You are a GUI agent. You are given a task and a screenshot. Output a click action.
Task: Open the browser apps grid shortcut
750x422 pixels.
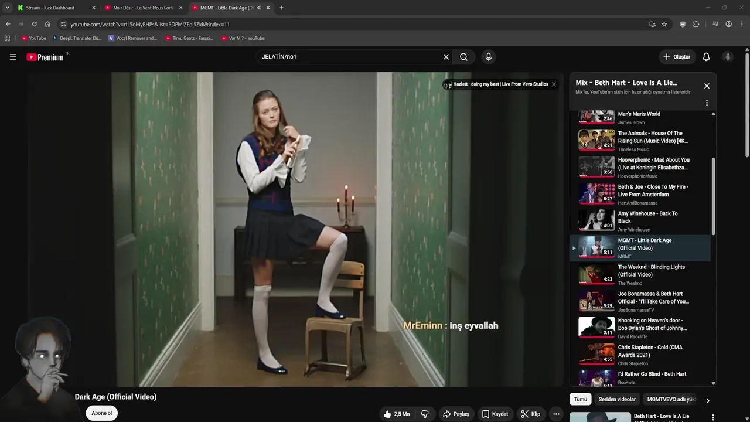point(7,38)
